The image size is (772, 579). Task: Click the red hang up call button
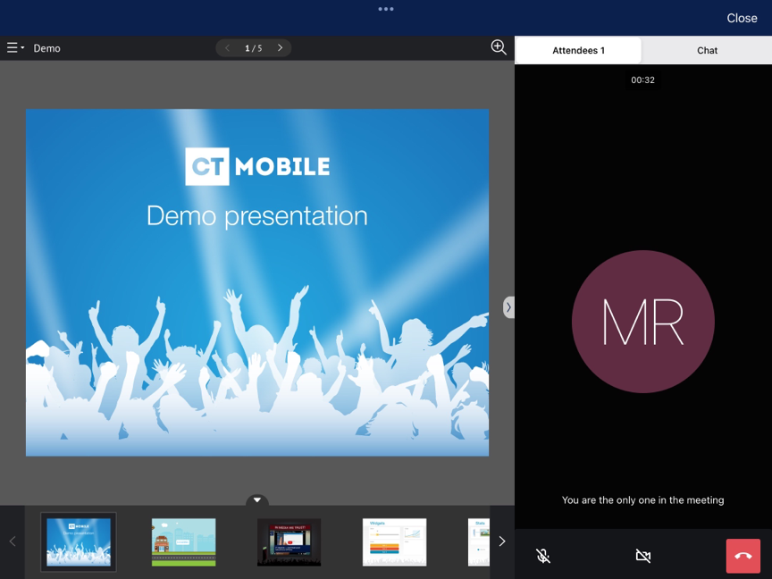click(x=743, y=556)
